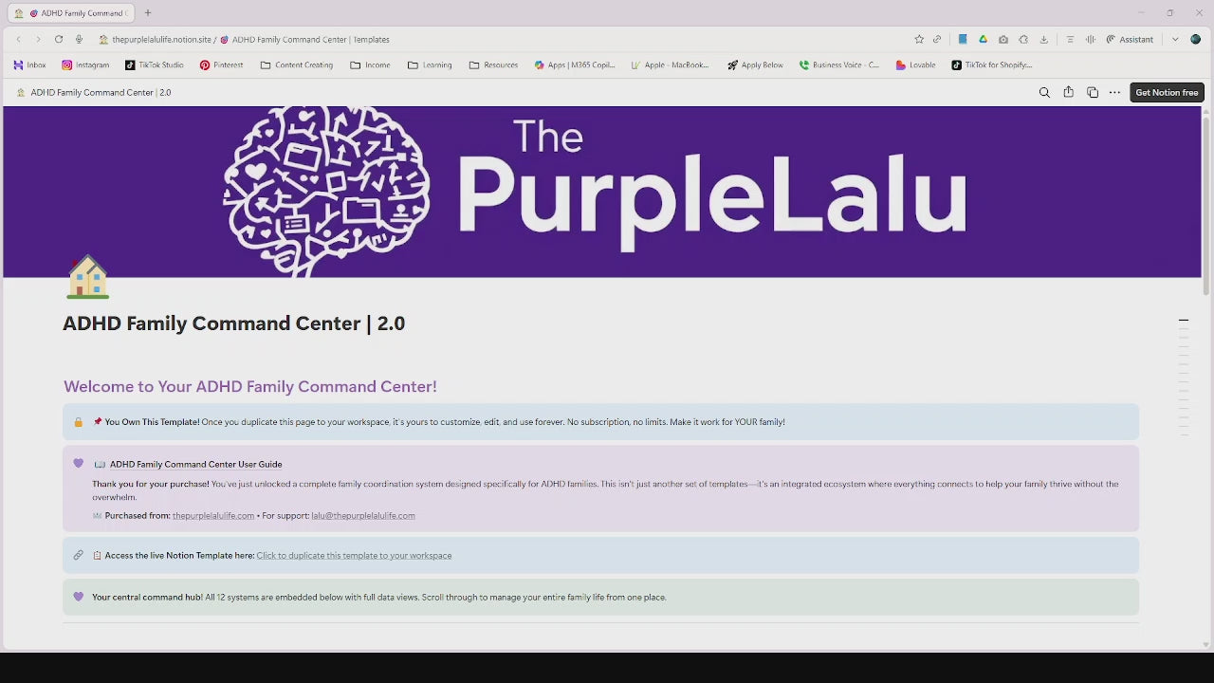Click the Get Notion free button
Viewport: 1214px width, 683px height.
pyautogui.click(x=1167, y=93)
